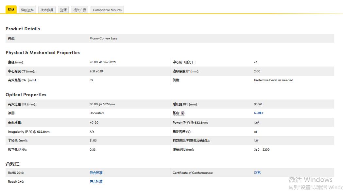Open the N-BK7 substrate link
Image resolution: width=343 pixels, height=196 pixels.
[x=258, y=113]
